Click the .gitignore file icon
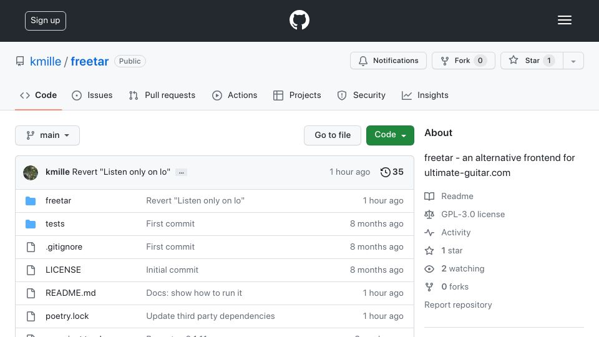 [x=31, y=247]
